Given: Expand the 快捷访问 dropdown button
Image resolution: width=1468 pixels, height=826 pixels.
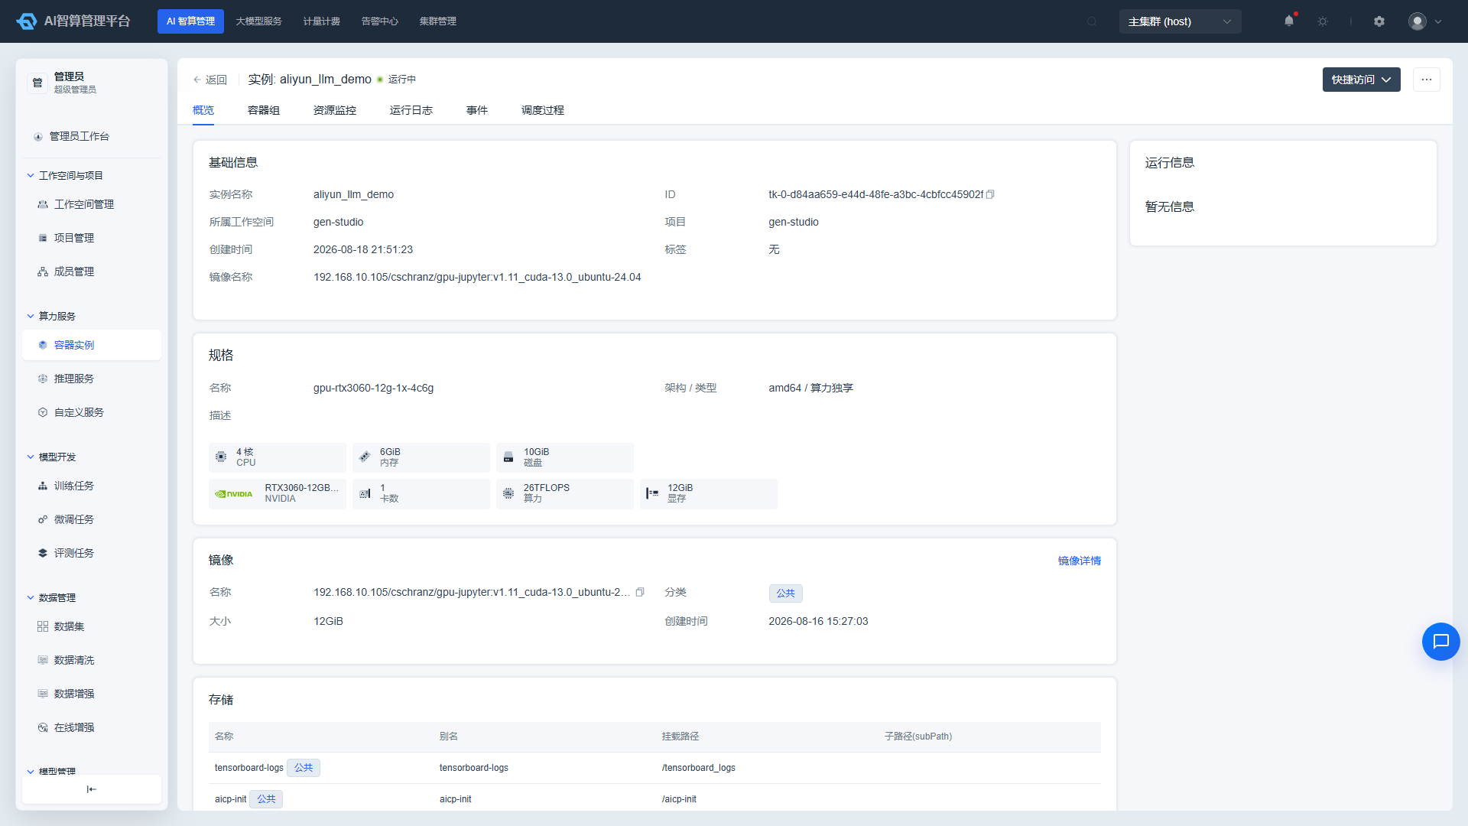Looking at the screenshot, I should point(1361,80).
